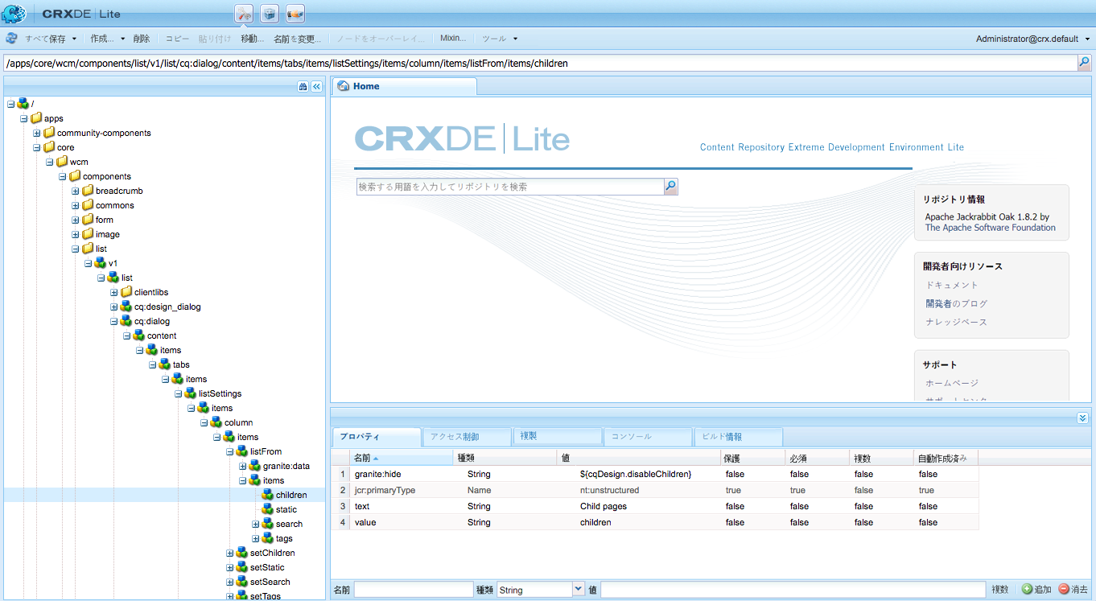Open the ホームページ support link

point(952,383)
